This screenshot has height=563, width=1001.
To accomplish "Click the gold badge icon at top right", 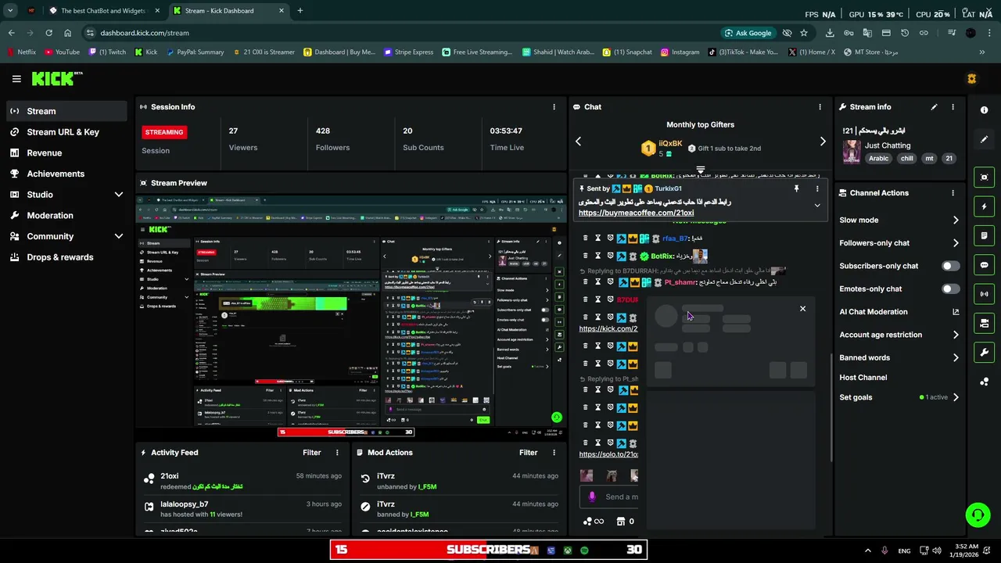I will coord(971,79).
